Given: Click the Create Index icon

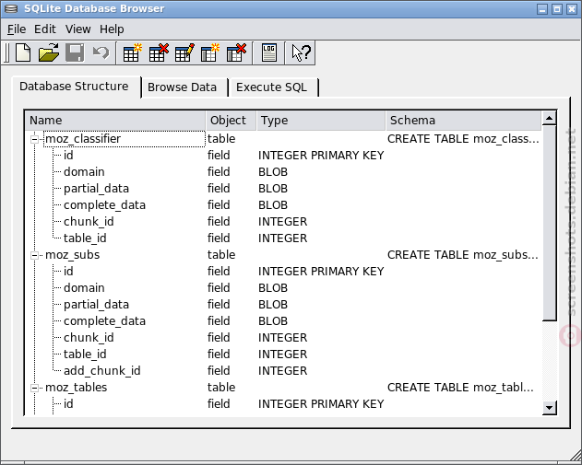Looking at the screenshot, I should 210,52.
